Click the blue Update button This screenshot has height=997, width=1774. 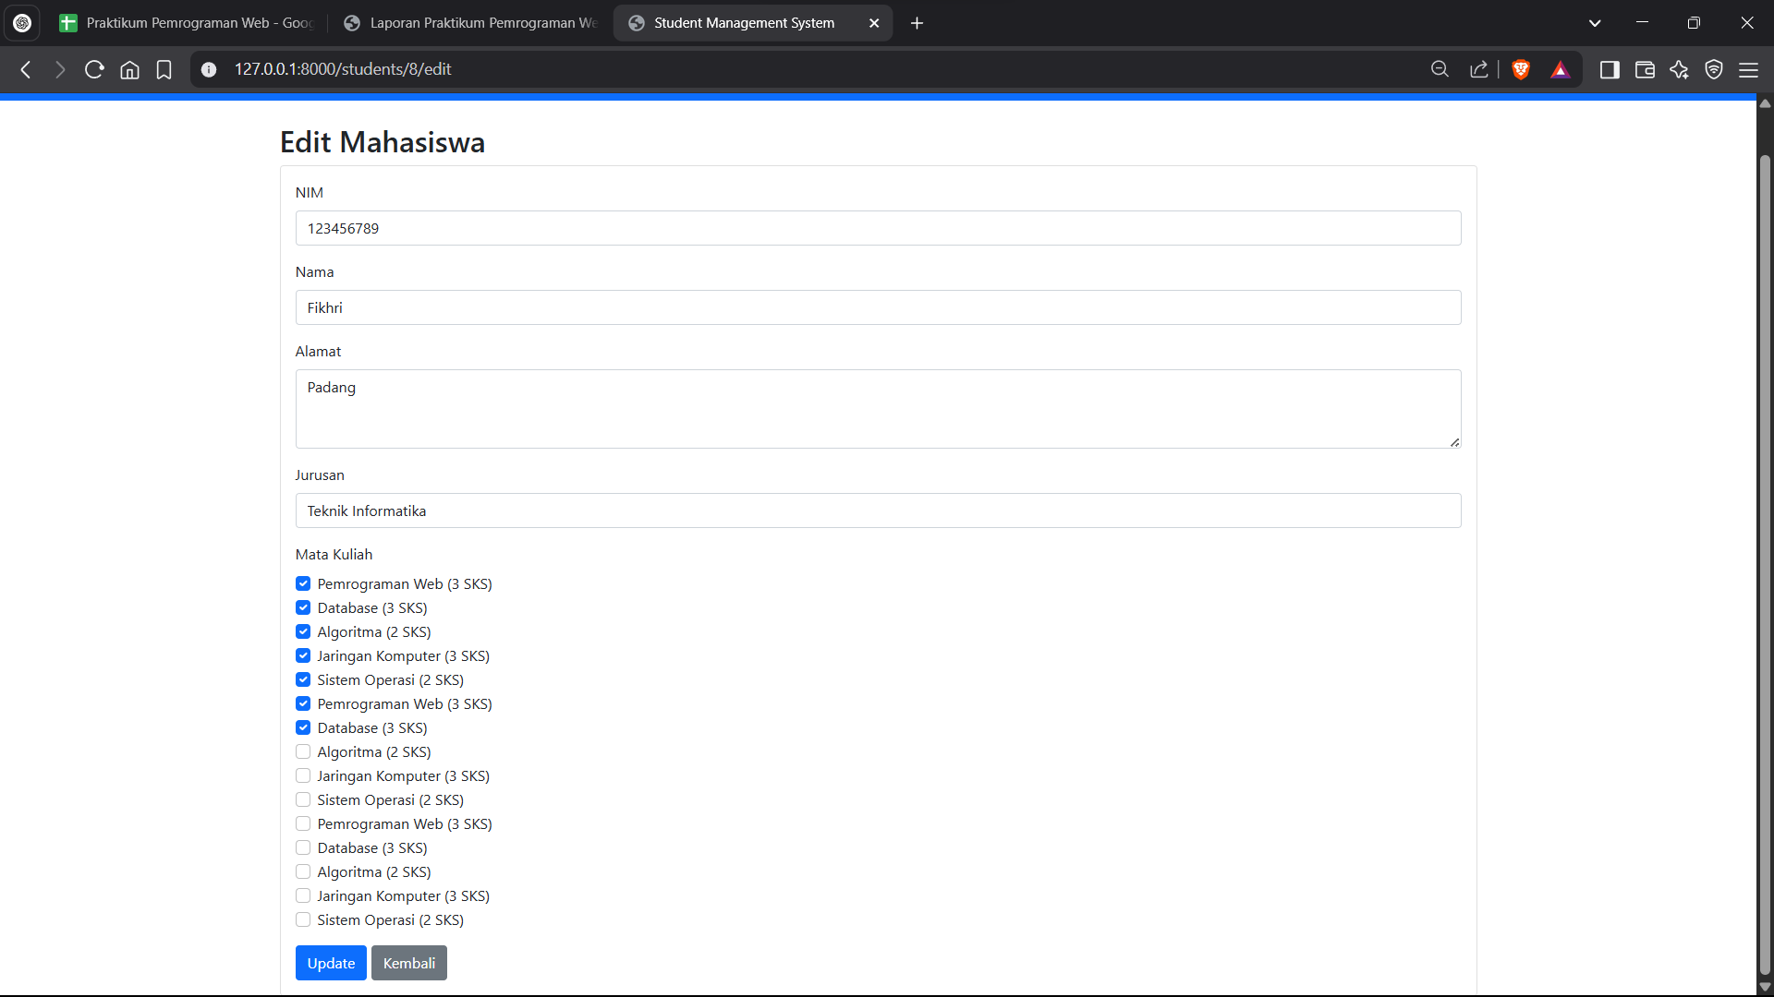(331, 963)
